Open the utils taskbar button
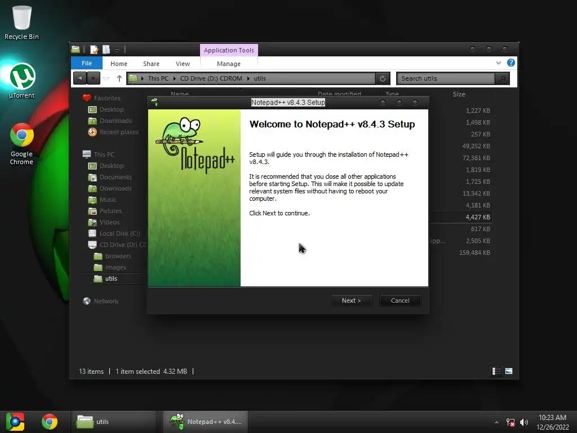 tap(115, 422)
